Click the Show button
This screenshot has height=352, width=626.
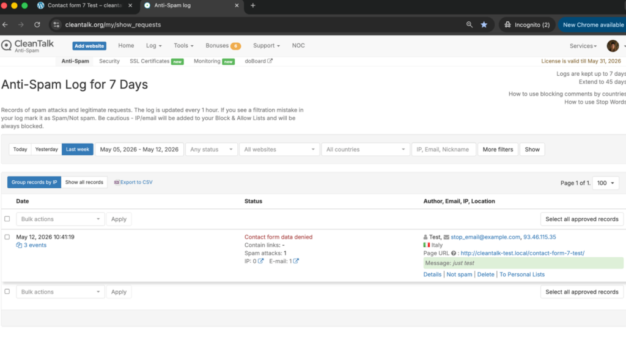(532, 149)
